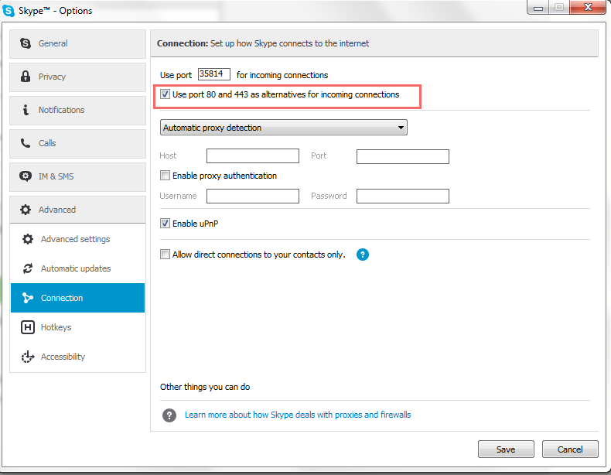Click the Skype logo in title bar
Viewport: 611px width, 475px height.
pos(9,11)
